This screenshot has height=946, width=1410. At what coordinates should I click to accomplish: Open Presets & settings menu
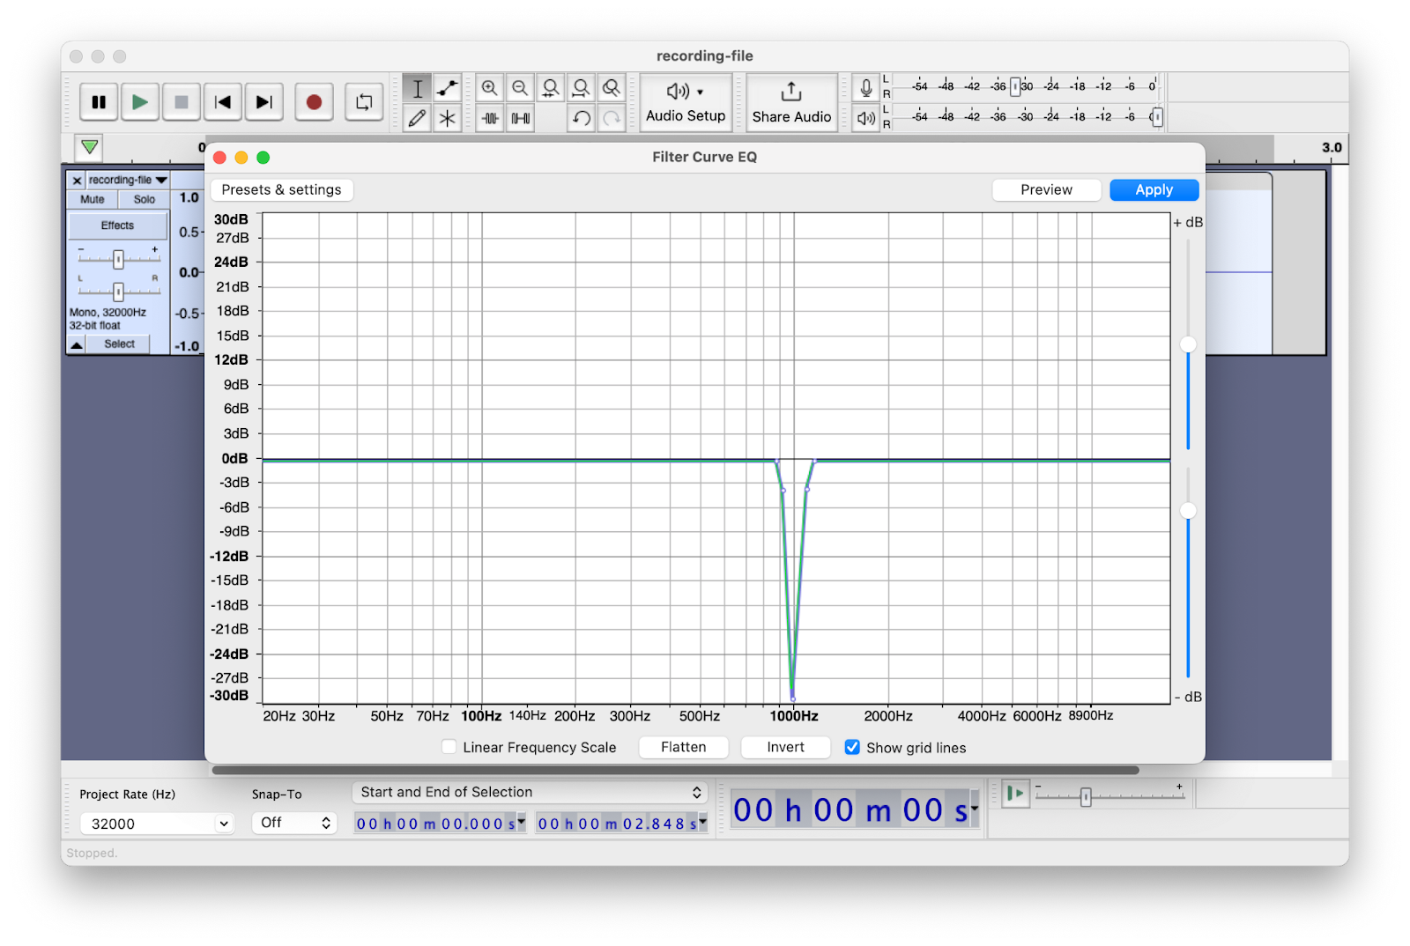coord(281,190)
